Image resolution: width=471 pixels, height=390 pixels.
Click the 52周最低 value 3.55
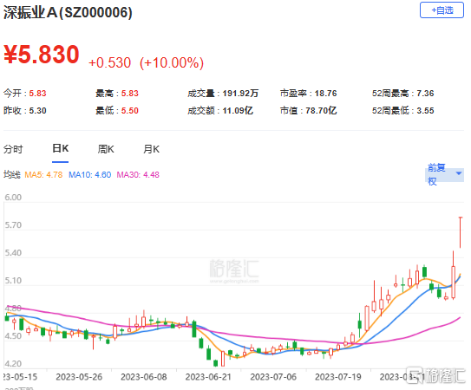[x=425, y=111]
